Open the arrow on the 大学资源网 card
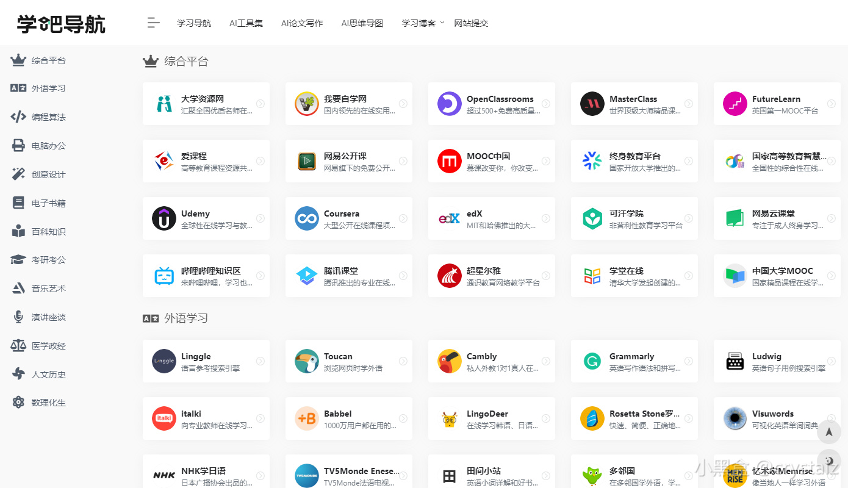Viewport: 848px width, 488px height. 261,103
